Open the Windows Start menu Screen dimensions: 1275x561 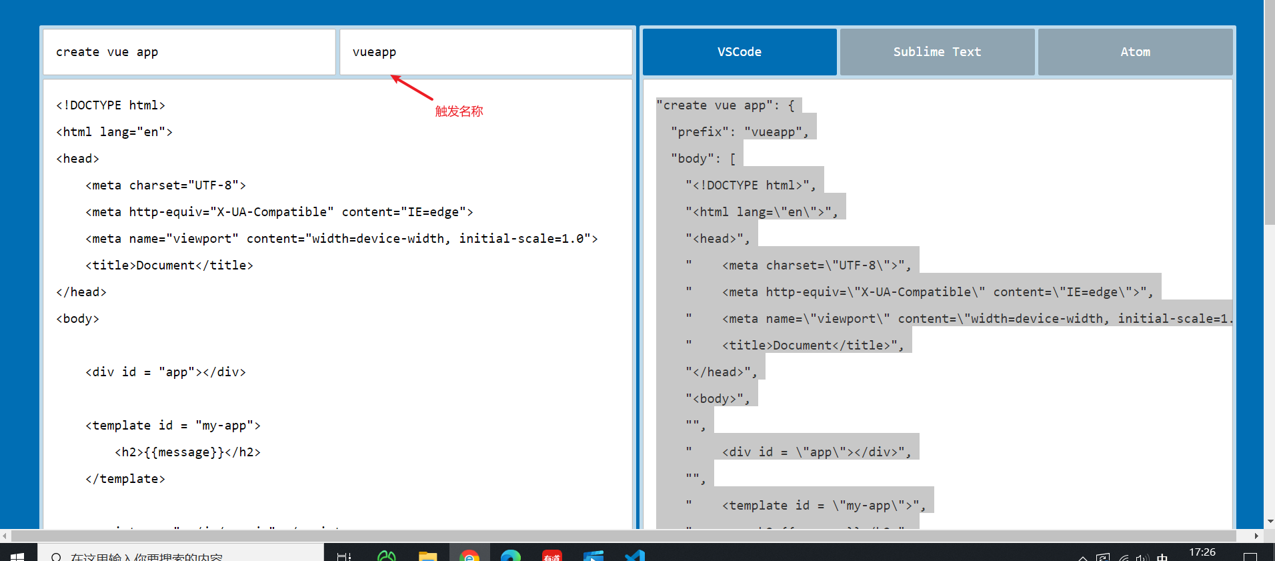tap(17, 555)
